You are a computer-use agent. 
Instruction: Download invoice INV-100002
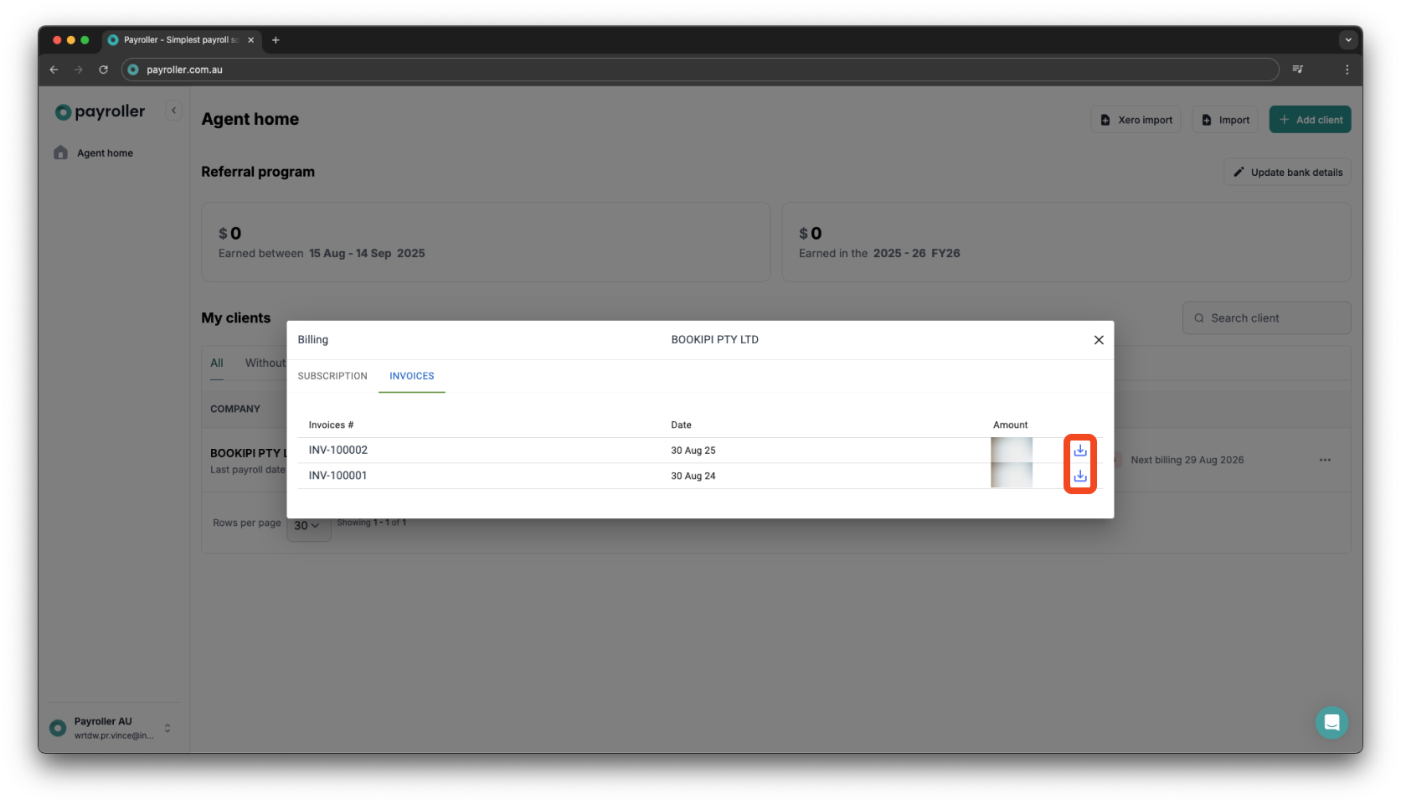pyautogui.click(x=1080, y=450)
